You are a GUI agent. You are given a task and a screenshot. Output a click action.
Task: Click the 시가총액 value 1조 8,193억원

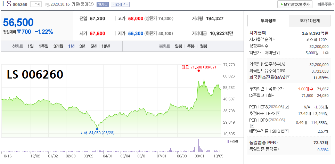(x=315, y=33)
